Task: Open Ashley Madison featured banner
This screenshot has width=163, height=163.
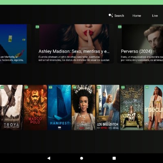Action: tap(74, 44)
